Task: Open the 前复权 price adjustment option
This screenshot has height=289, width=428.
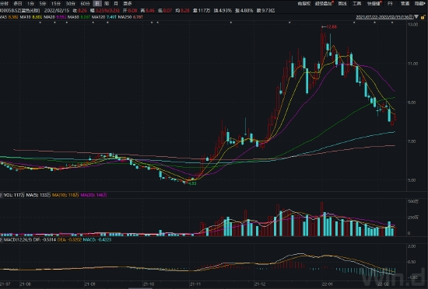Action: coord(303,4)
